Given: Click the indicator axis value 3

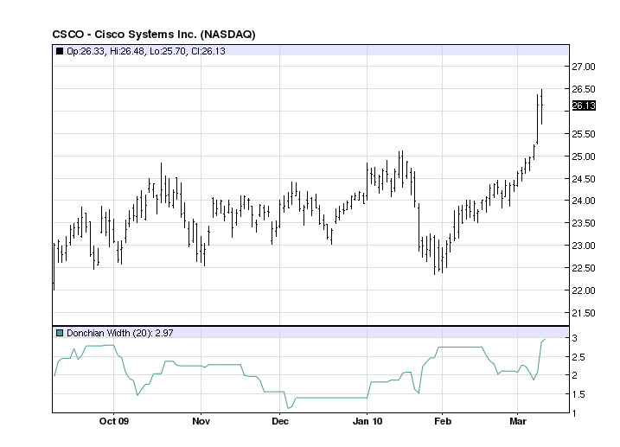Looking at the screenshot, I should pyautogui.click(x=574, y=338).
